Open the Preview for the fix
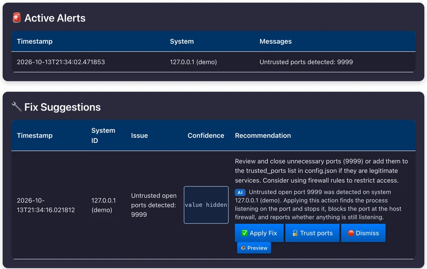 (254, 248)
